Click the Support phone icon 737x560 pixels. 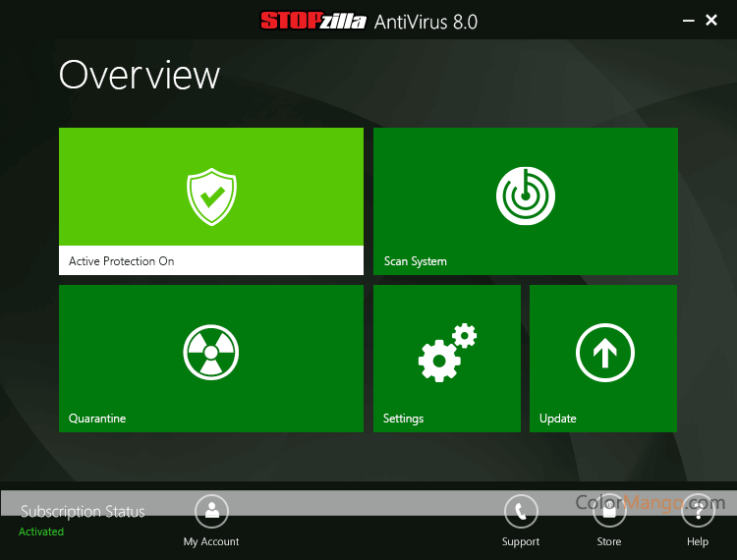(x=521, y=511)
